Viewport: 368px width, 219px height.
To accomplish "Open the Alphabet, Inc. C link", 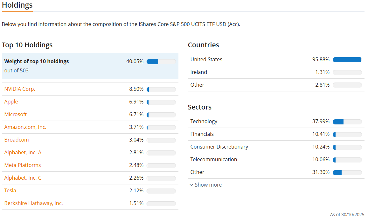I will tap(23, 178).
